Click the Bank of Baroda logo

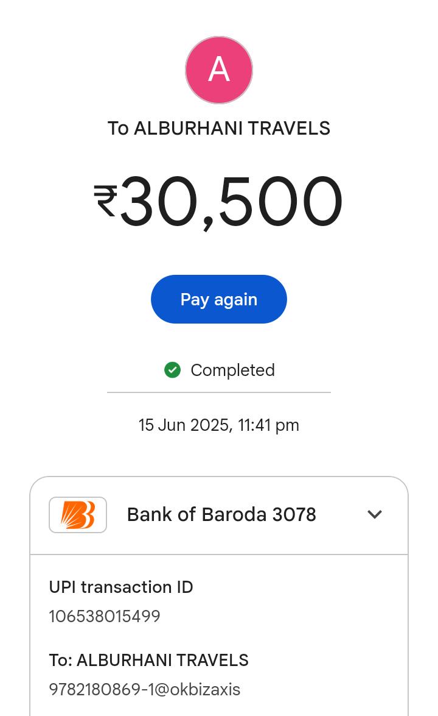pyautogui.click(x=78, y=515)
